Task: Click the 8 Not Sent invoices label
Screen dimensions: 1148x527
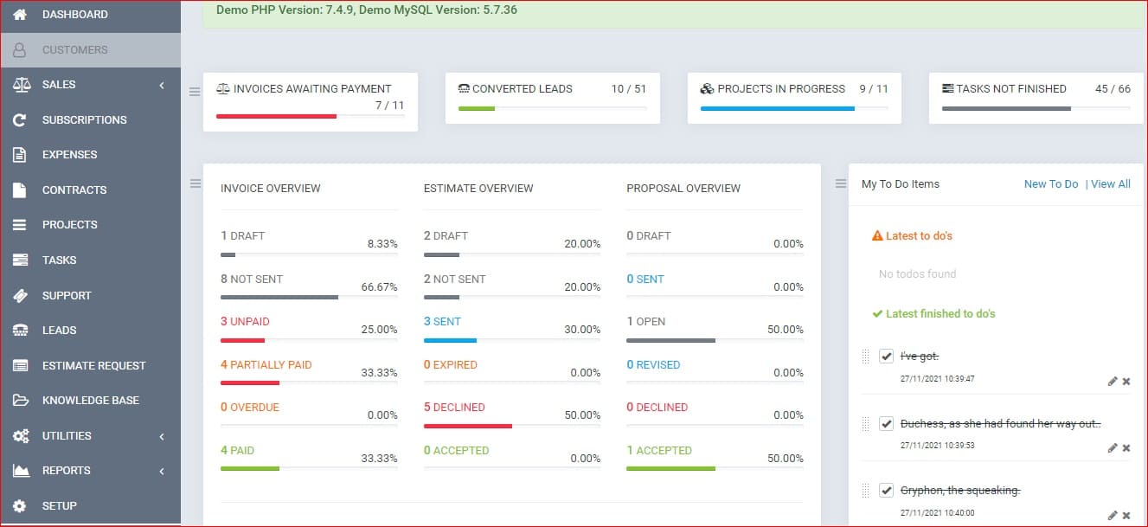Action: pos(252,280)
